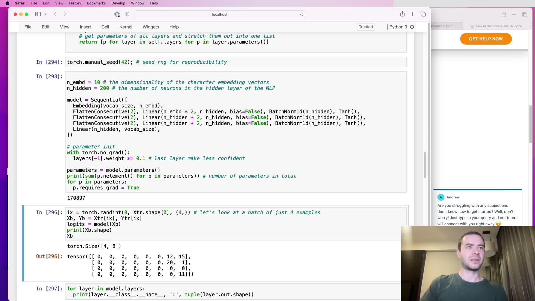Reload the localhost page
Screen dimensions: 535x301
[301, 14]
